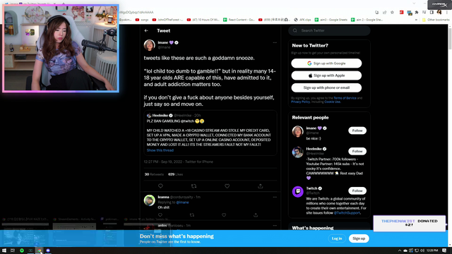Open the JohnOfTheForest bookmark
452x254 pixels.
tap(167, 20)
